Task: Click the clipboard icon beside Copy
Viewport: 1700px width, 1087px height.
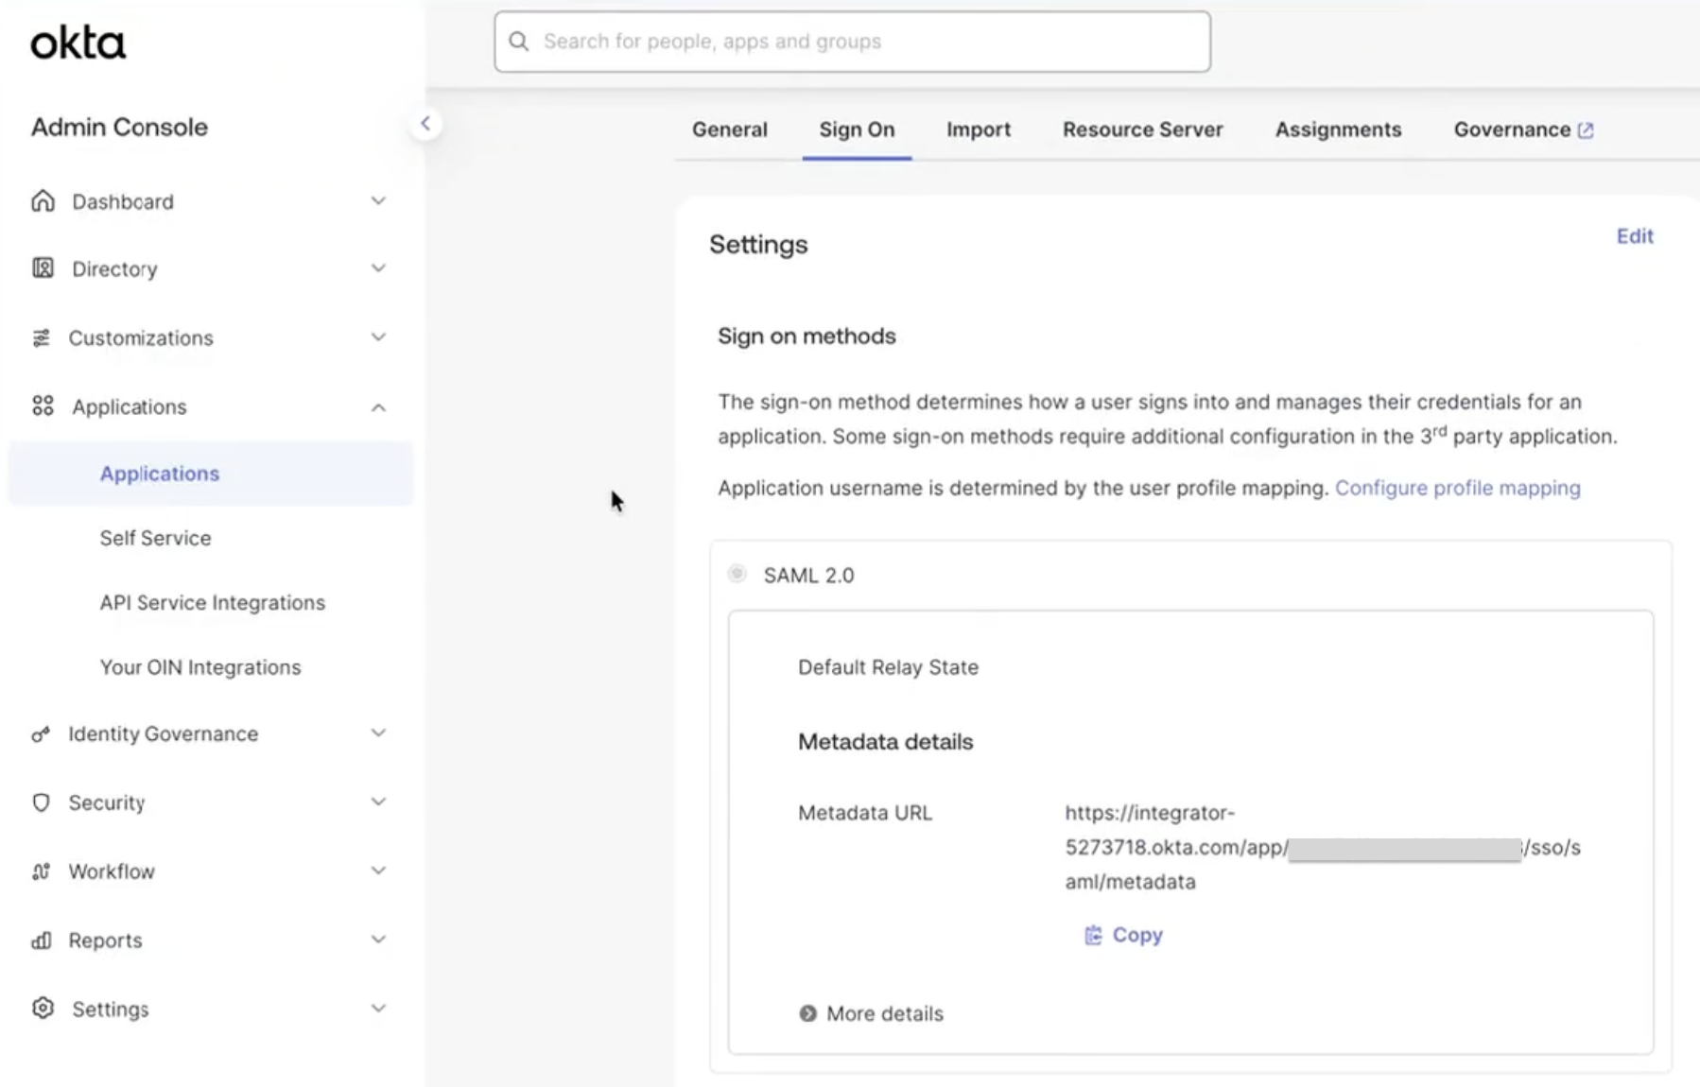Action: (1093, 935)
